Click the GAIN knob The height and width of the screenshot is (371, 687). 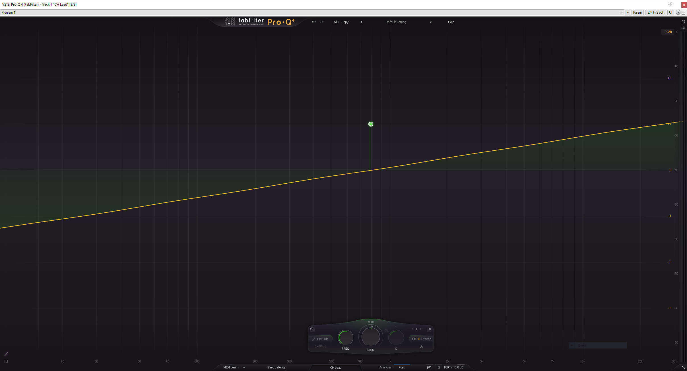pyautogui.click(x=370, y=337)
